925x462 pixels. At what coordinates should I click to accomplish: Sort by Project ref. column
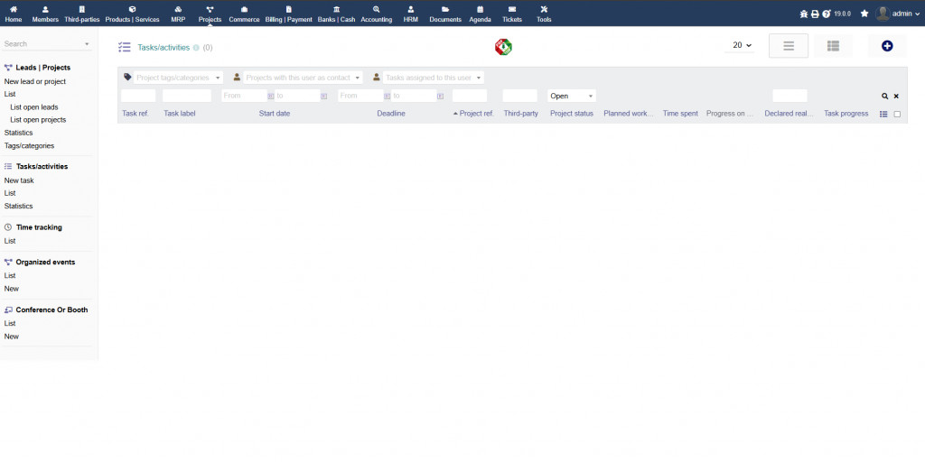point(476,114)
